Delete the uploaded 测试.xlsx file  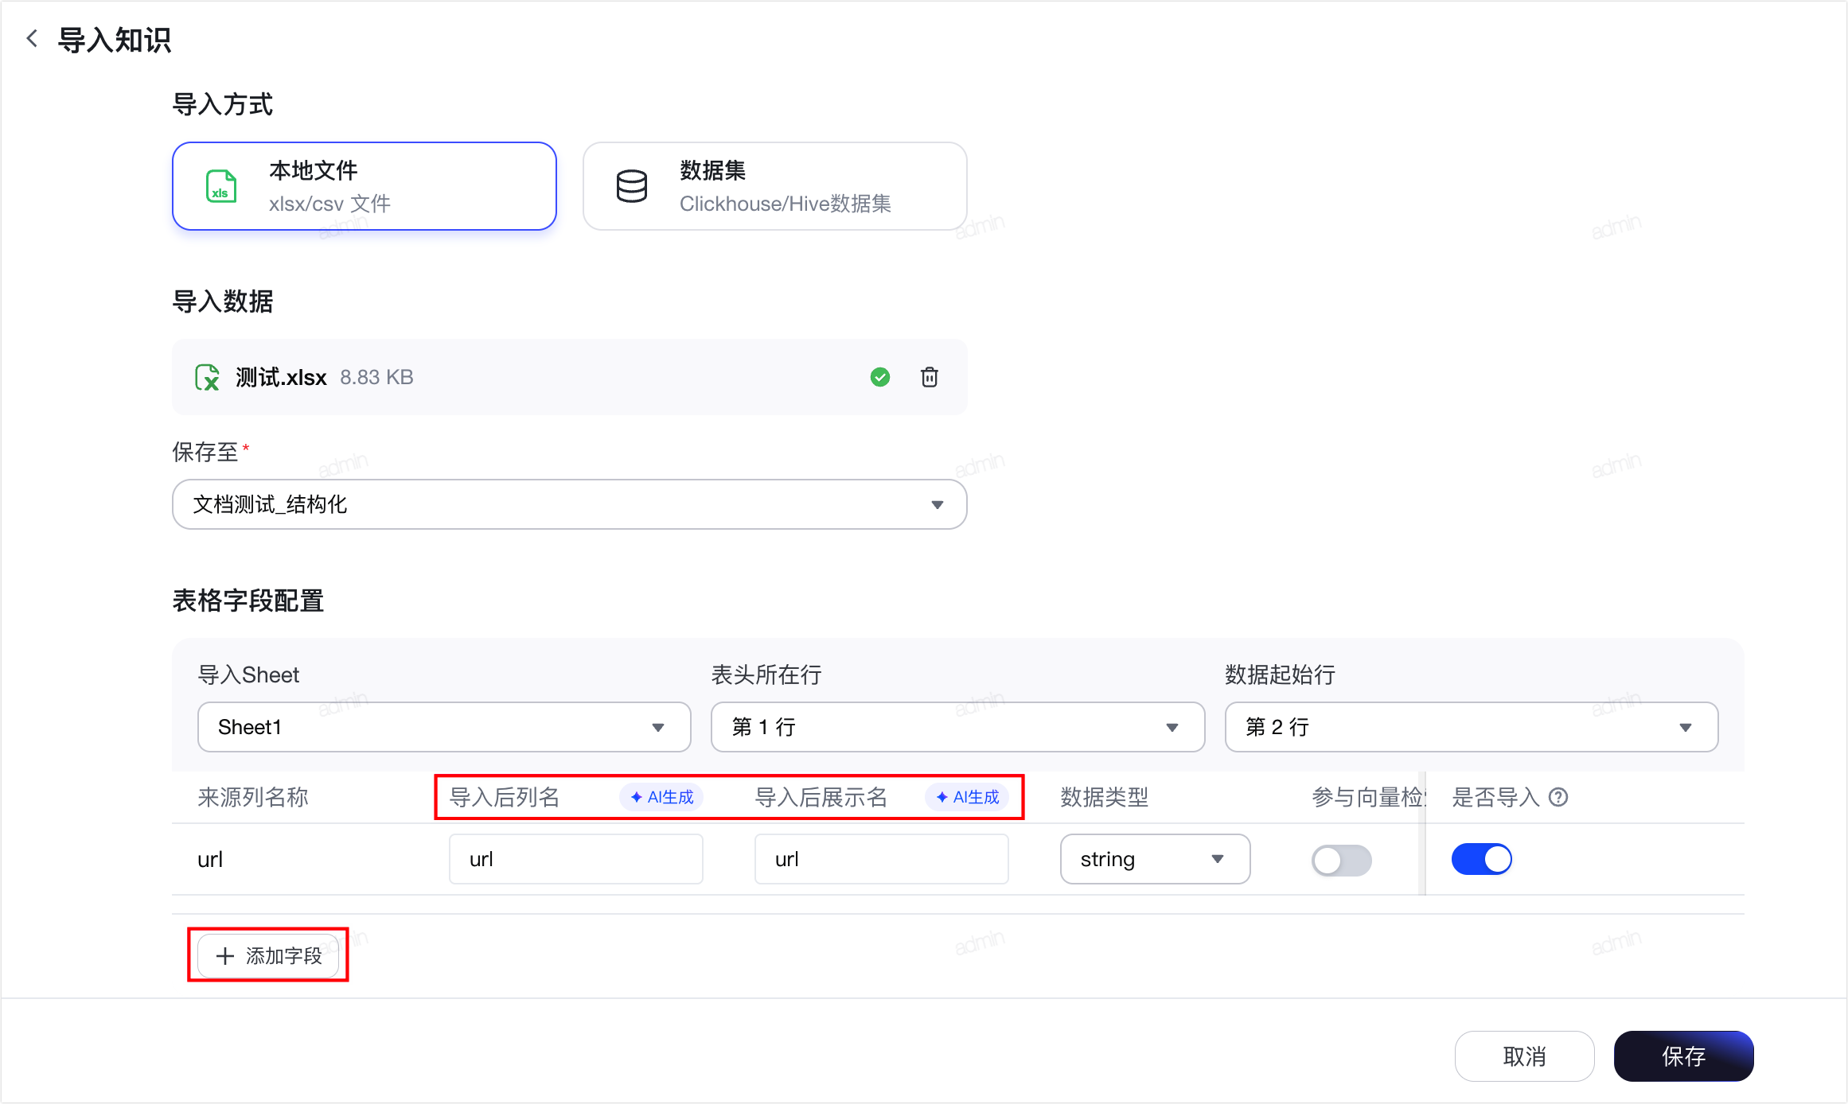pos(929,377)
